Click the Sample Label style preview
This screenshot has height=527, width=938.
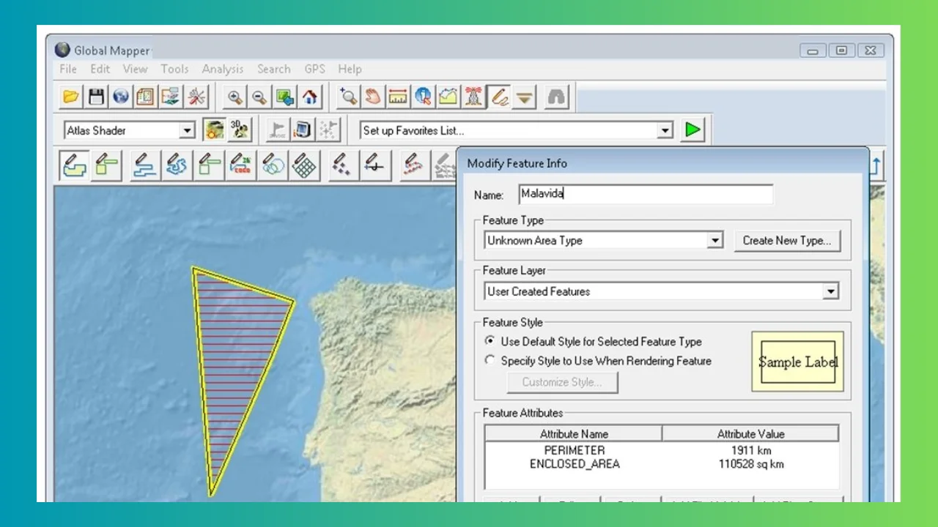click(798, 362)
